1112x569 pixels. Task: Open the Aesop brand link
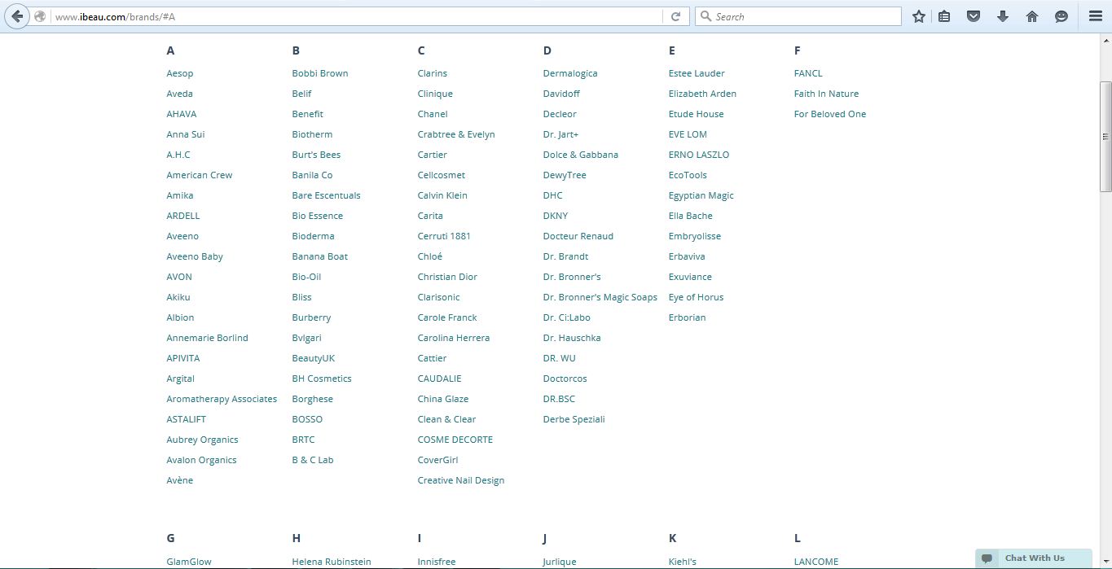pos(180,73)
